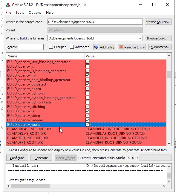Open the Options menu
This screenshot has height=194, width=176.
coord(35,13)
